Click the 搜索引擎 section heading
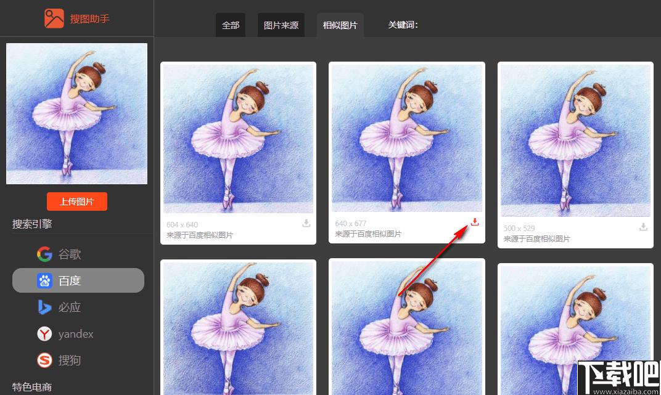Image resolution: width=661 pixels, height=395 pixels. point(32,224)
